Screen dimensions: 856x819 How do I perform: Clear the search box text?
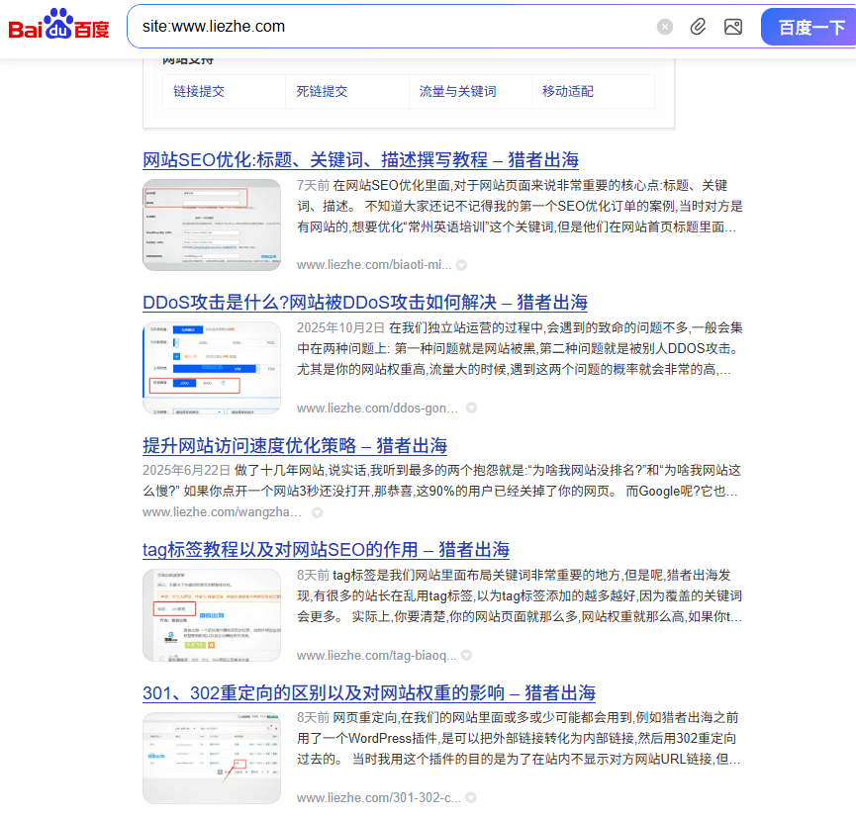[665, 27]
